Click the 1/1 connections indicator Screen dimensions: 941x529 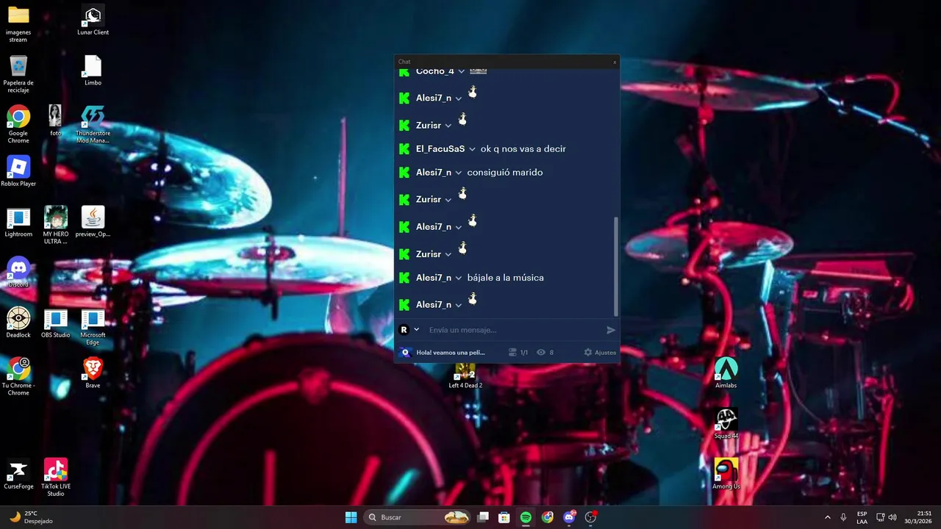coord(518,353)
